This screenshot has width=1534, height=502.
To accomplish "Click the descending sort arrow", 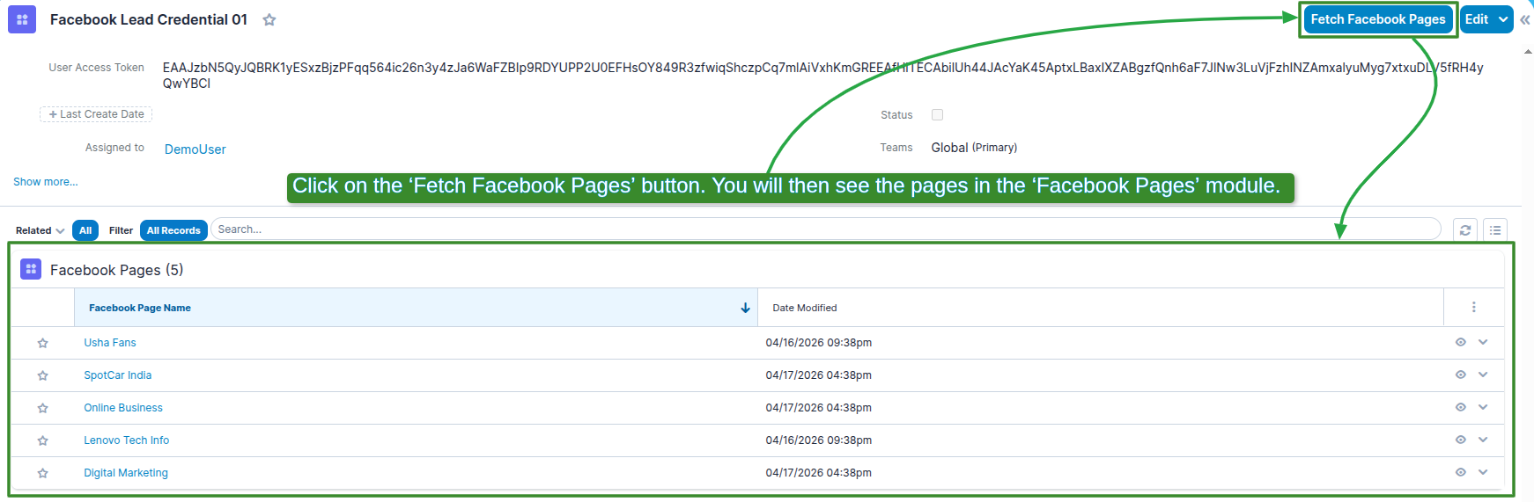I will [745, 308].
